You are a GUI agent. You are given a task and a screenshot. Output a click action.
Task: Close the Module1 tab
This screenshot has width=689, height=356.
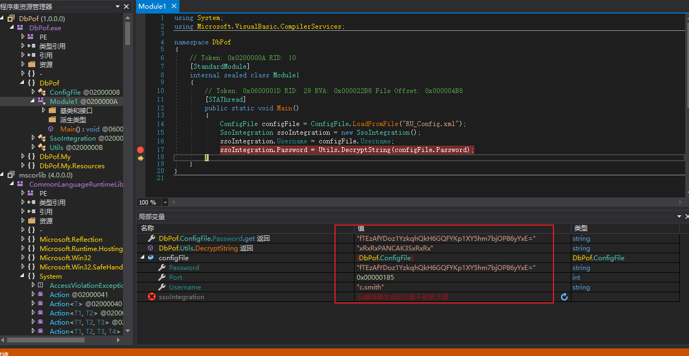click(173, 6)
